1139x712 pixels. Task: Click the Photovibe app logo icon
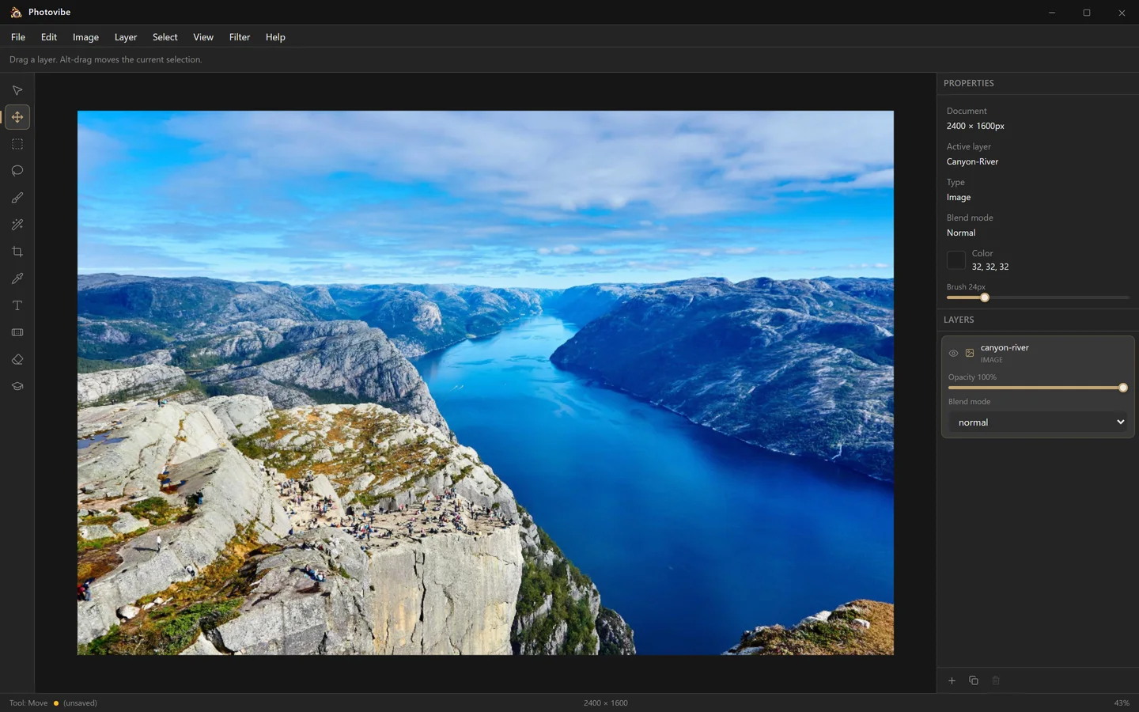16,12
